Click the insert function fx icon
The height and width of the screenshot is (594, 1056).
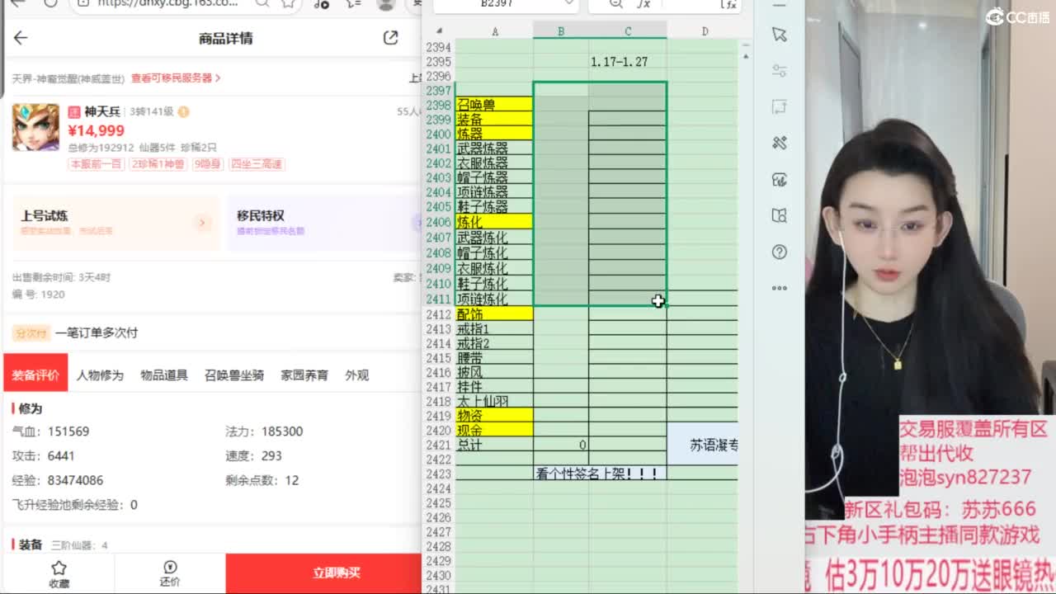[x=643, y=4]
